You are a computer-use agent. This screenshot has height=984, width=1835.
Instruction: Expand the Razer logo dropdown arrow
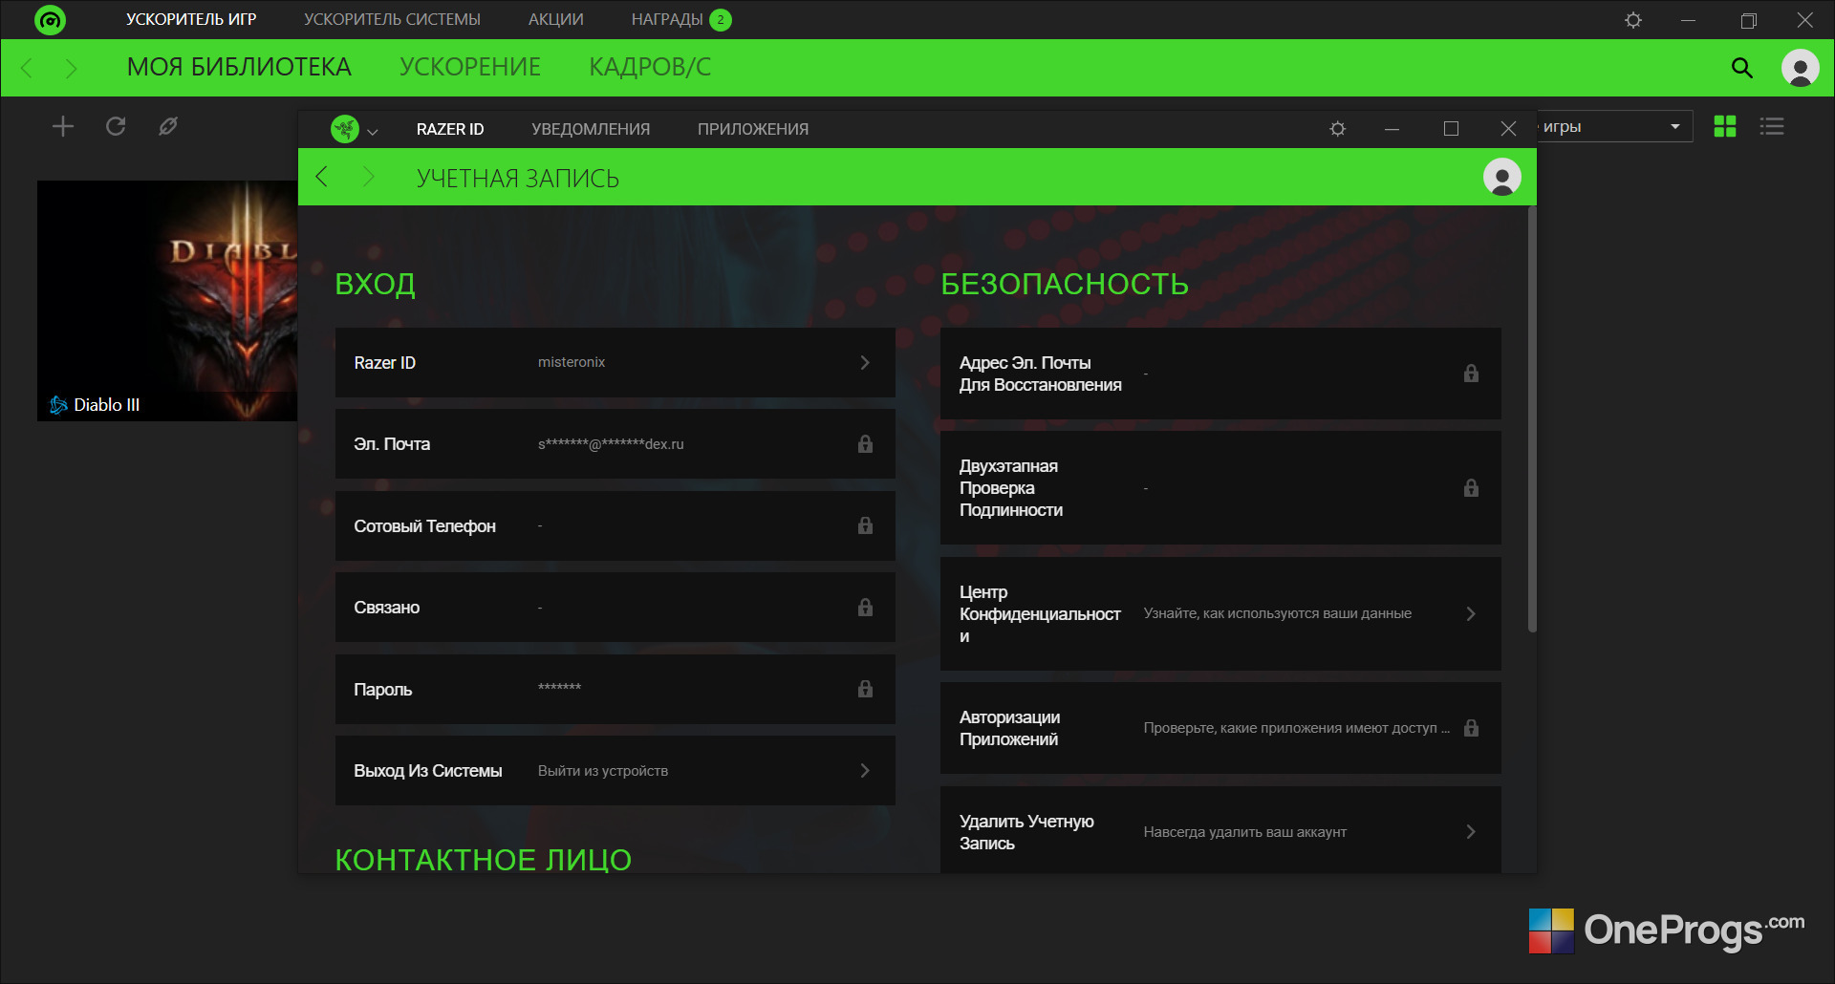(x=373, y=132)
